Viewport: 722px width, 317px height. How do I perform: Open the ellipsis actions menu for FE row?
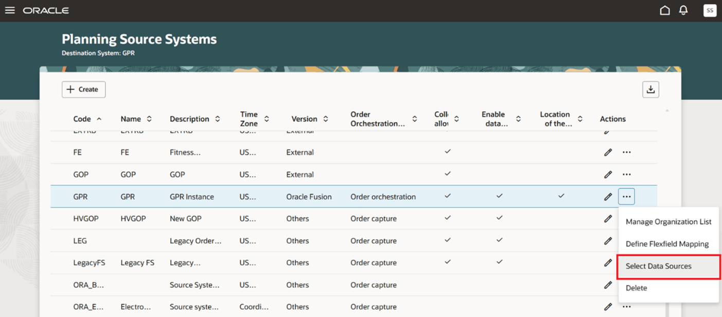[626, 152]
